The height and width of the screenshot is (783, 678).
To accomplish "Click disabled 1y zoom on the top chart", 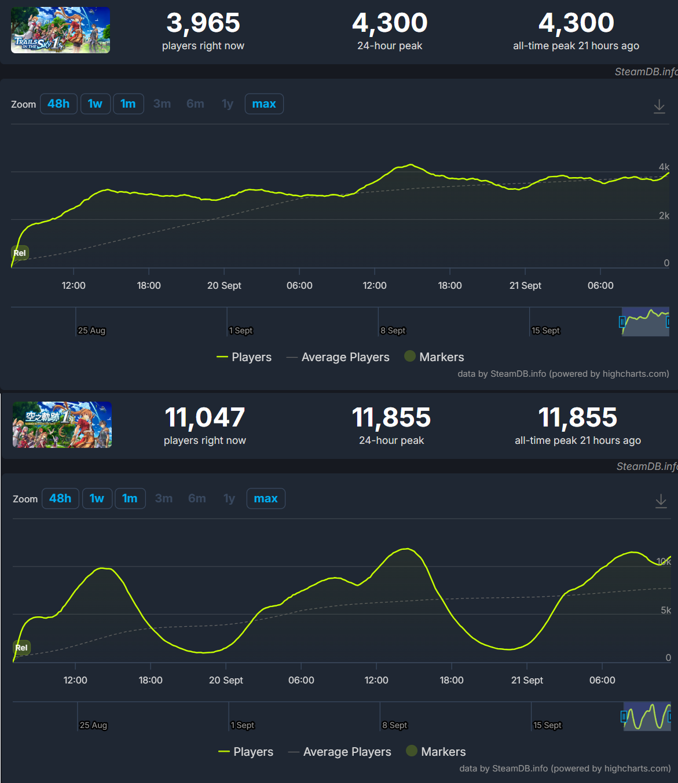I will [x=228, y=104].
